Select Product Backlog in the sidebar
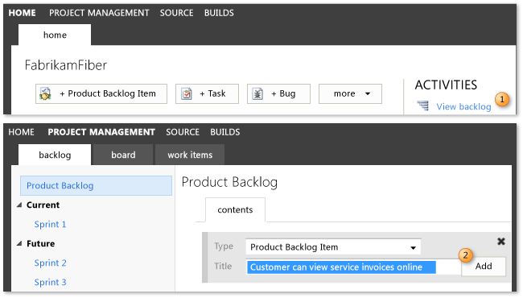The height and width of the screenshot is (298, 523). pyautogui.click(x=96, y=185)
